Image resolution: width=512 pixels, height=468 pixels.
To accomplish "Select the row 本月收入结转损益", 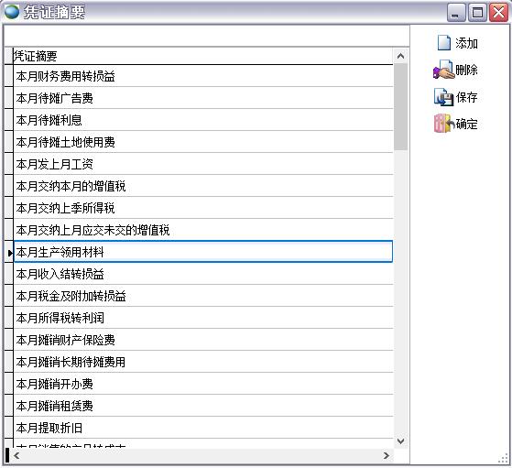I will [203, 274].
